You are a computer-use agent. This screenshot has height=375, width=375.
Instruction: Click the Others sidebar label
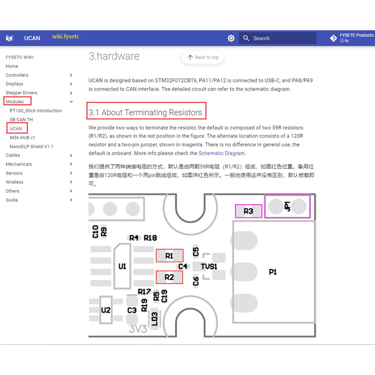(x=13, y=191)
